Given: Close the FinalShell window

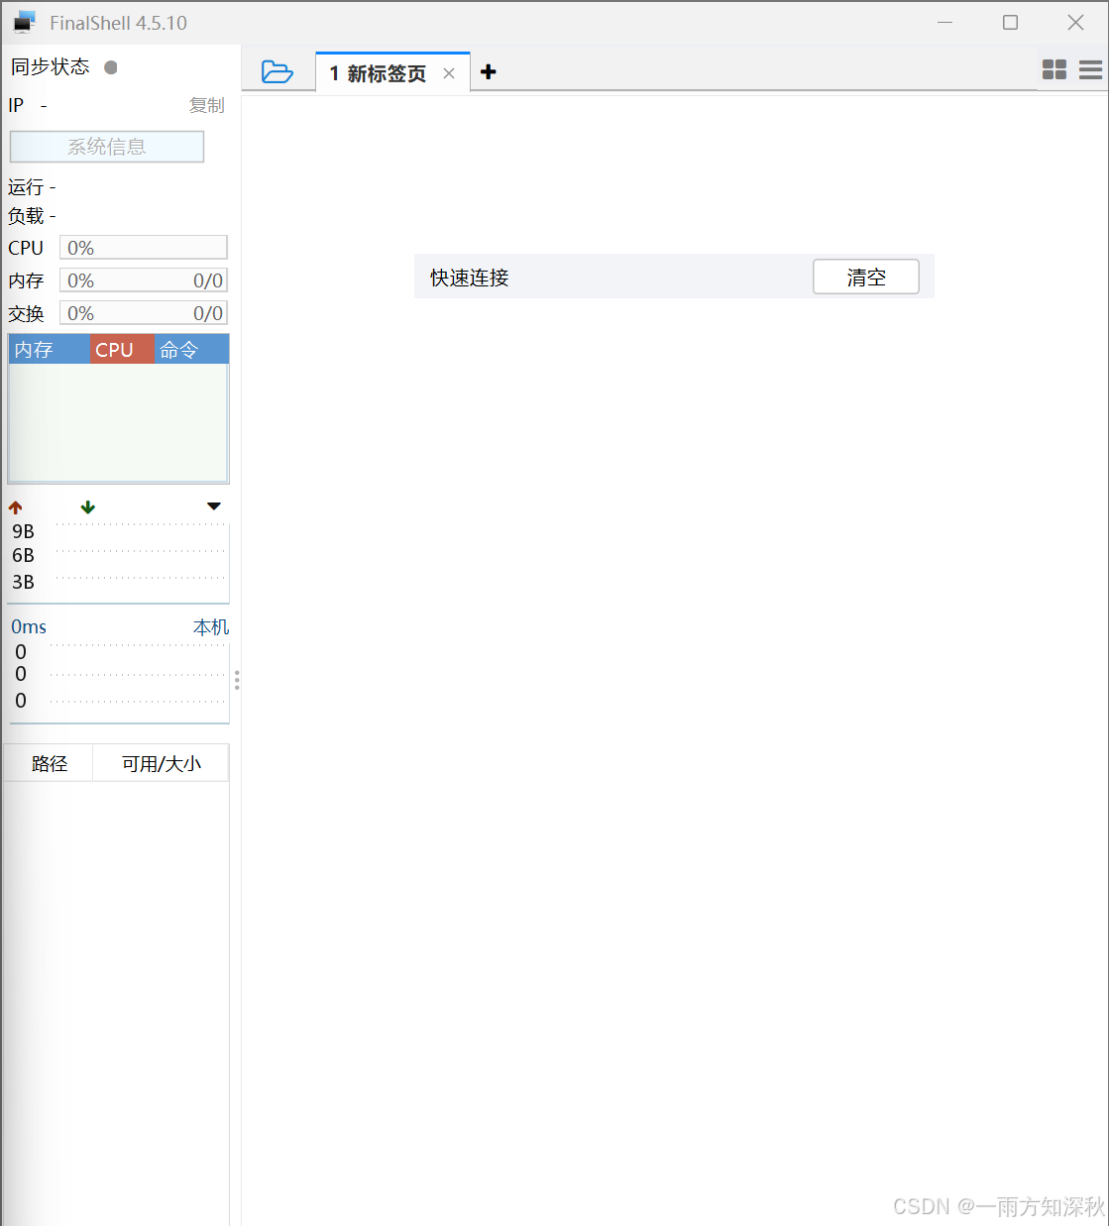Looking at the screenshot, I should (x=1075, y=22).
